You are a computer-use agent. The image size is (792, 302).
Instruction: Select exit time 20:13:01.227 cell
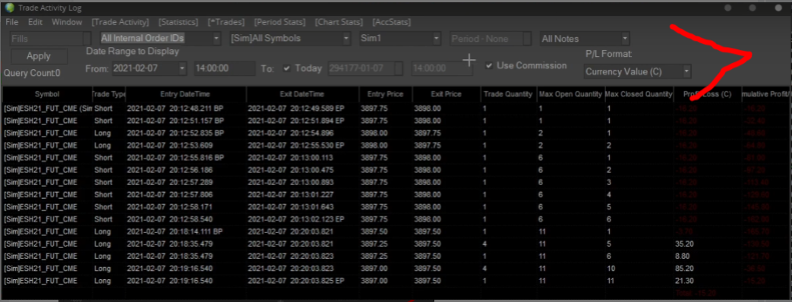tap(302, 194)
